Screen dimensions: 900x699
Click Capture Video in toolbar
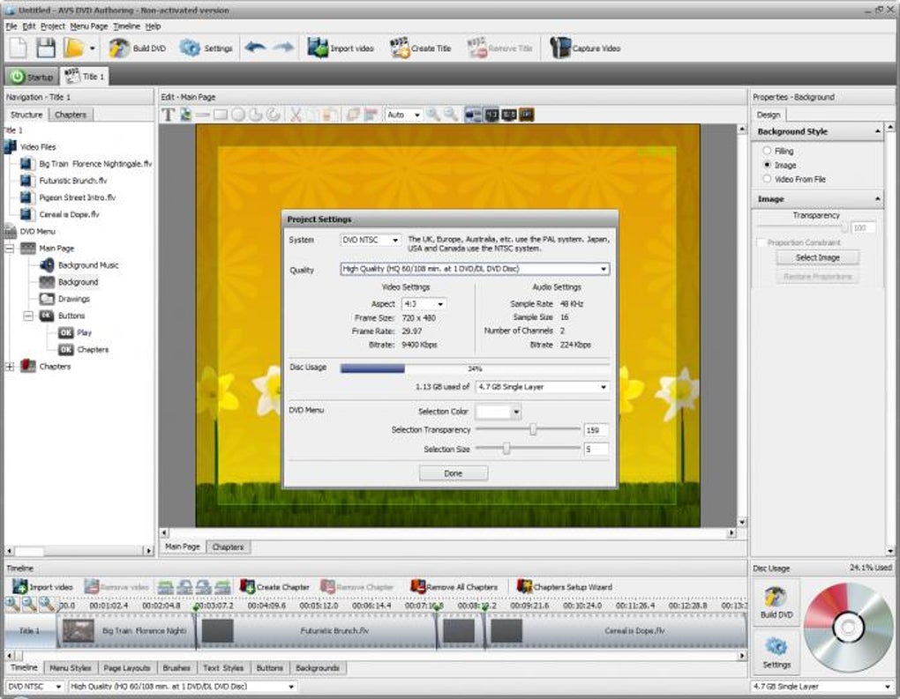585,48
